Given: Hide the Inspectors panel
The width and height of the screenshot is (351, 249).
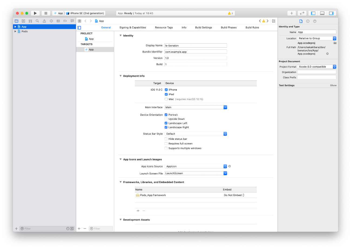Looking at the screenshot, I should click(x=331, y=13).
